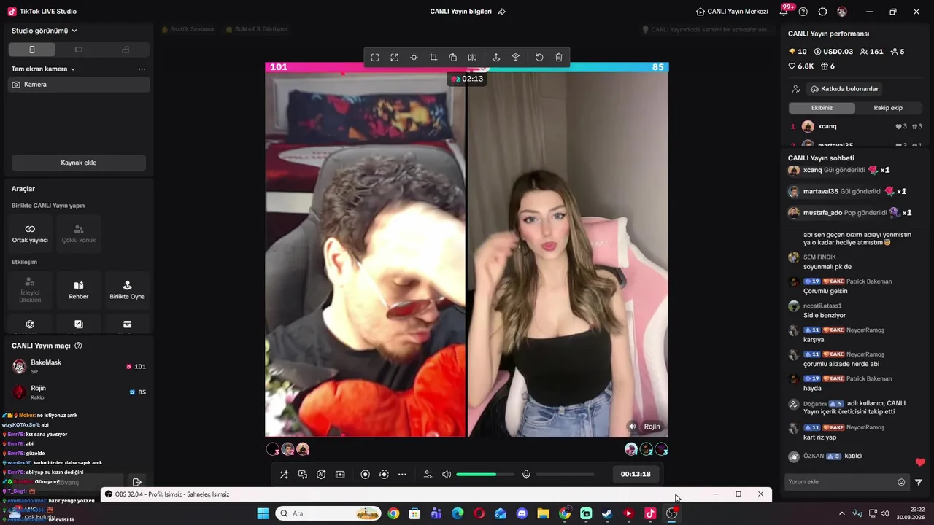Open the emoji picker in comment box

click(x=901, y=482)
